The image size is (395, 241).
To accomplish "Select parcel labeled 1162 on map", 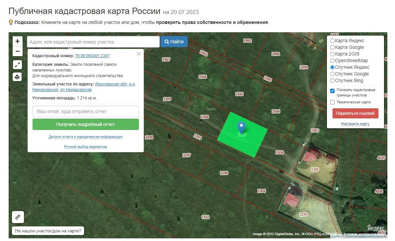I will (x=205, y=217).
